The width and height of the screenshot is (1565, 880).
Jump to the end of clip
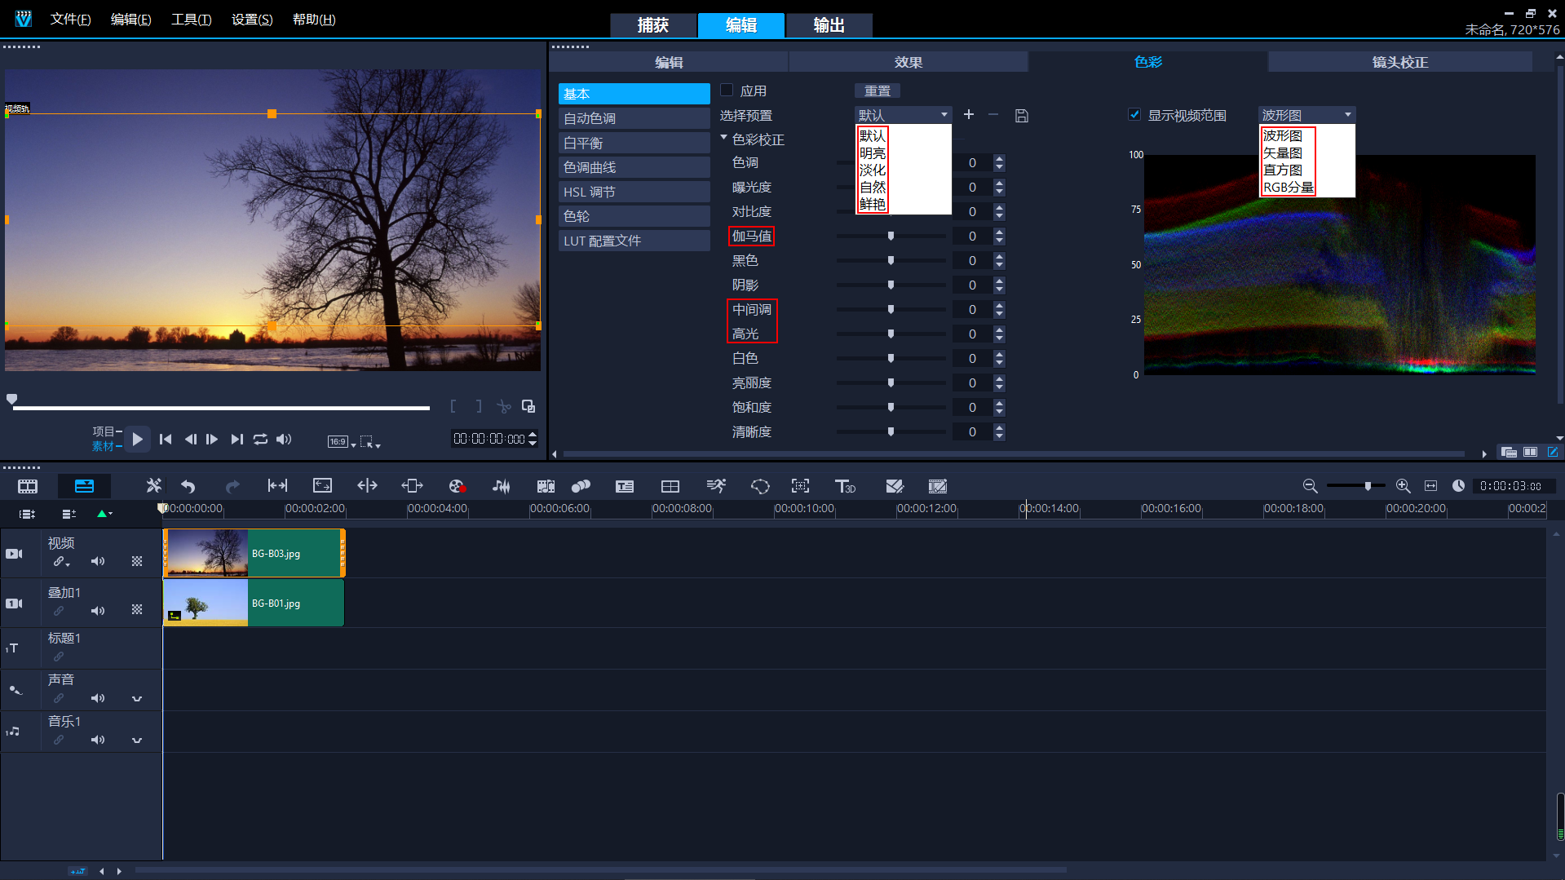tap(237, 440)
